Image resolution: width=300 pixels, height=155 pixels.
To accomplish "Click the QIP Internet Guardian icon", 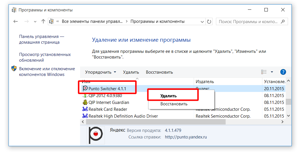I will pos(85,102).
